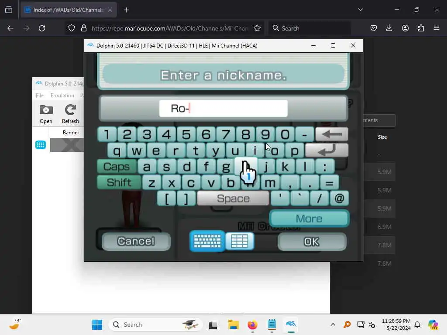Click Open in background Dolphin window

coord(46,114)
